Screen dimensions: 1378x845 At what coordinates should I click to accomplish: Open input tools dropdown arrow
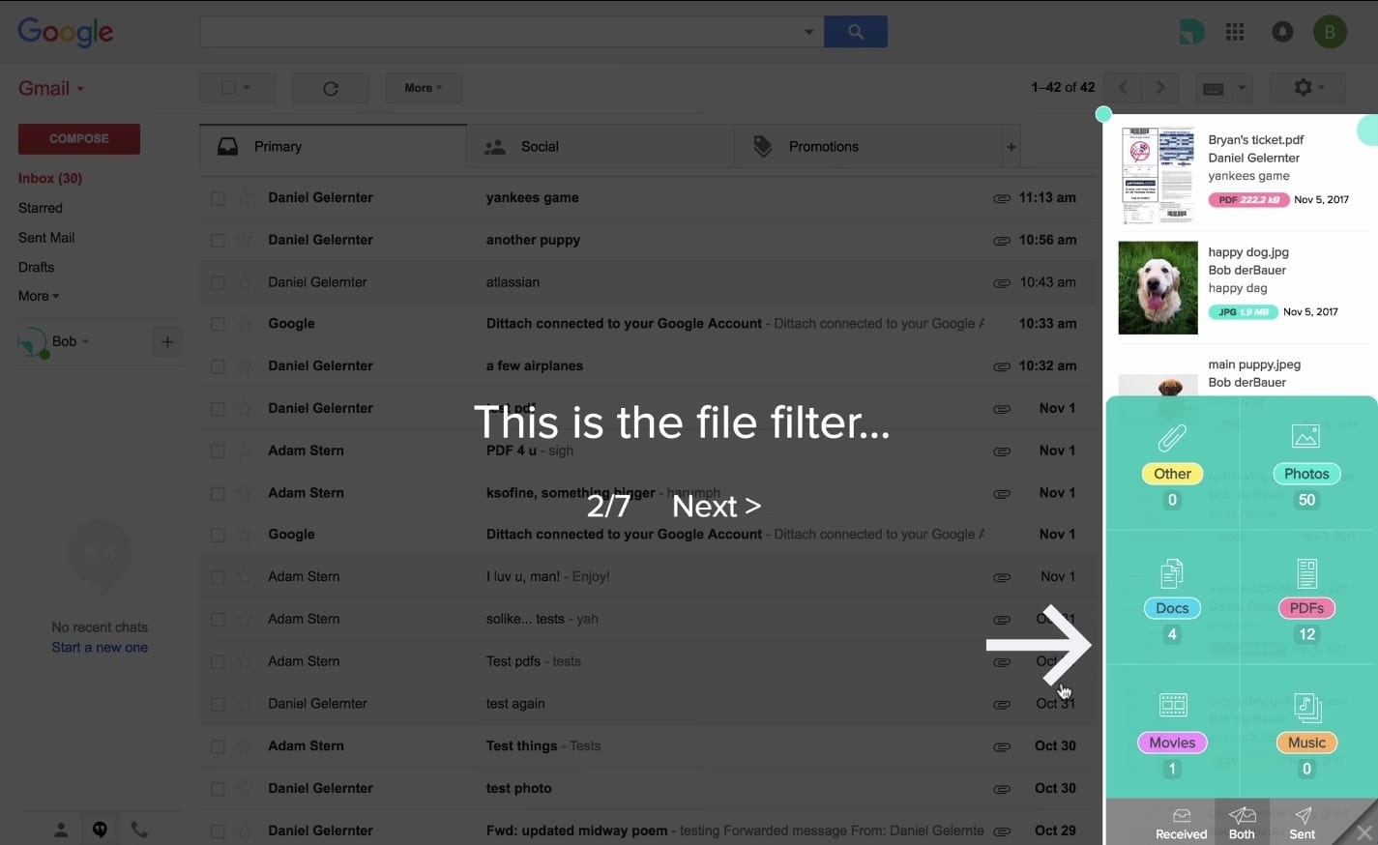pyautogui.click(x=1242, y=88)
